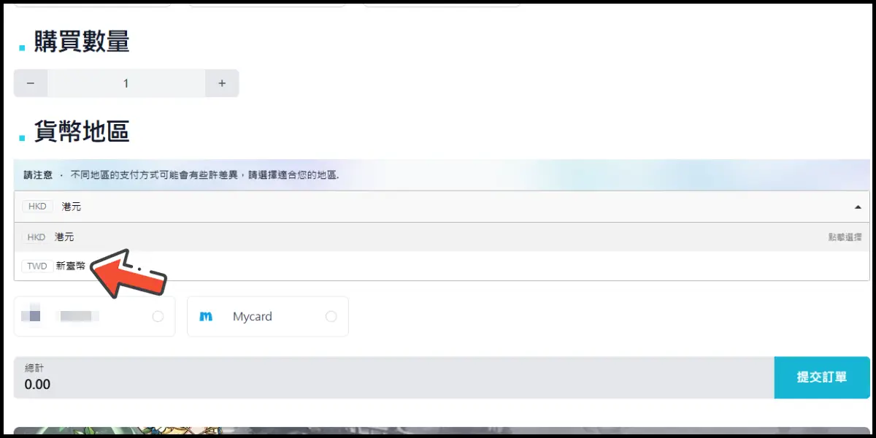This screenshot has height=438, width=876.
Task: Click the 貨幣地區 section heading
Action: [81, 132]
